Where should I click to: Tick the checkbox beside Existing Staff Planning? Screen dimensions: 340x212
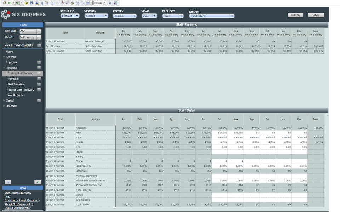(39, 73)
